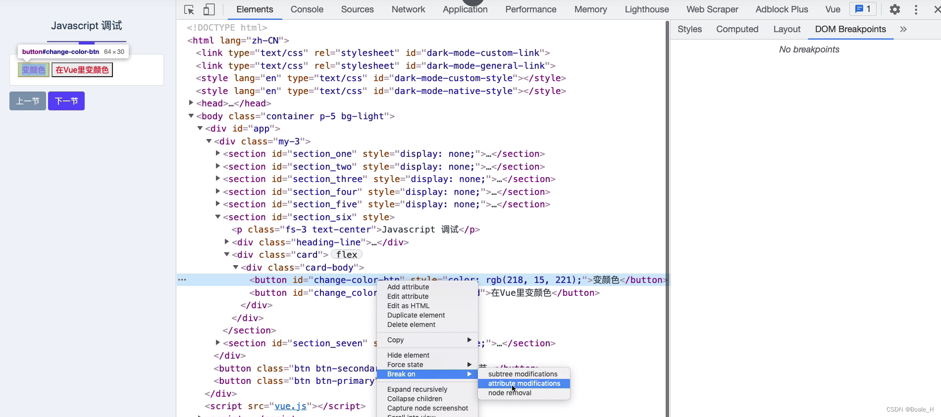Switch to the Sources tab
This screenshot has height=417, width=941.
(357, 9)
